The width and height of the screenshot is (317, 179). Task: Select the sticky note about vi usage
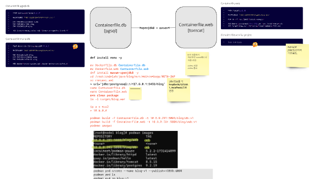pos(197,63)
